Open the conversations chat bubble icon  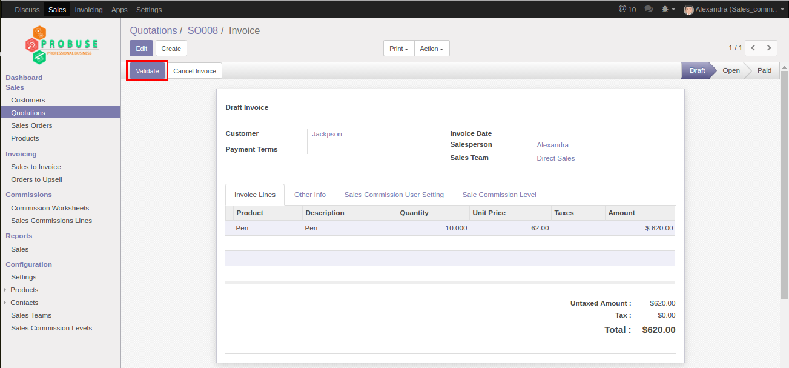[x=649, y=9]
